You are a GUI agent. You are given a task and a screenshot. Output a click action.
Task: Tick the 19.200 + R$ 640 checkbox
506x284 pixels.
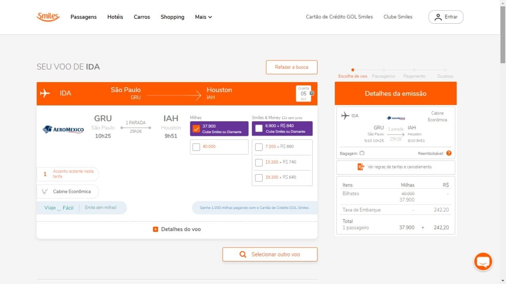[259, 178]
